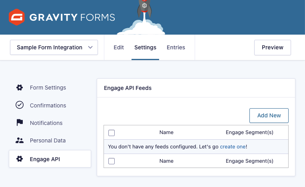
Task: Click the chevron arrow in the form switcher
Action: (90, 47)
